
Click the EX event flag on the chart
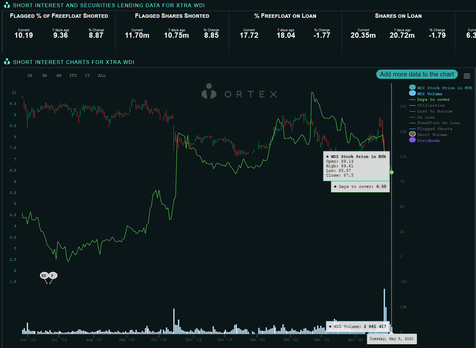44,276
